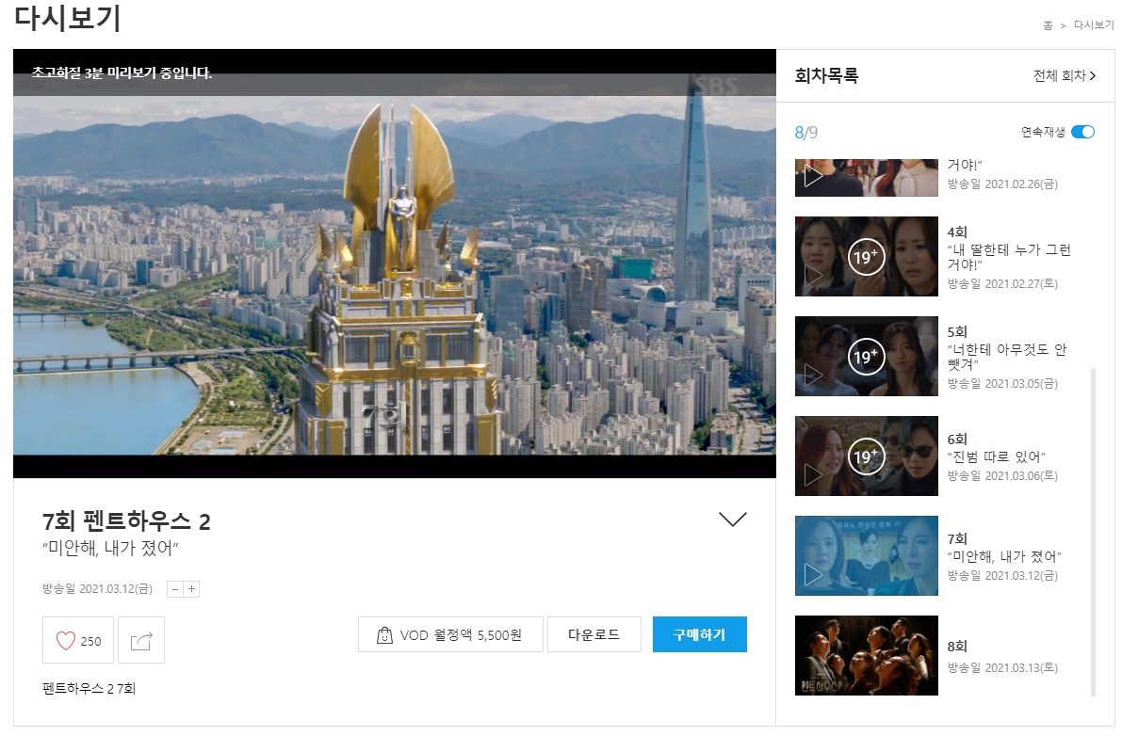This screenshot has height=736, width=1122.
Task: Click the 구매하기 purchase button
Action: [x=699, y=634]
